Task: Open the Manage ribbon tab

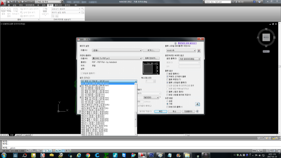Action: [x=44, y=5]
